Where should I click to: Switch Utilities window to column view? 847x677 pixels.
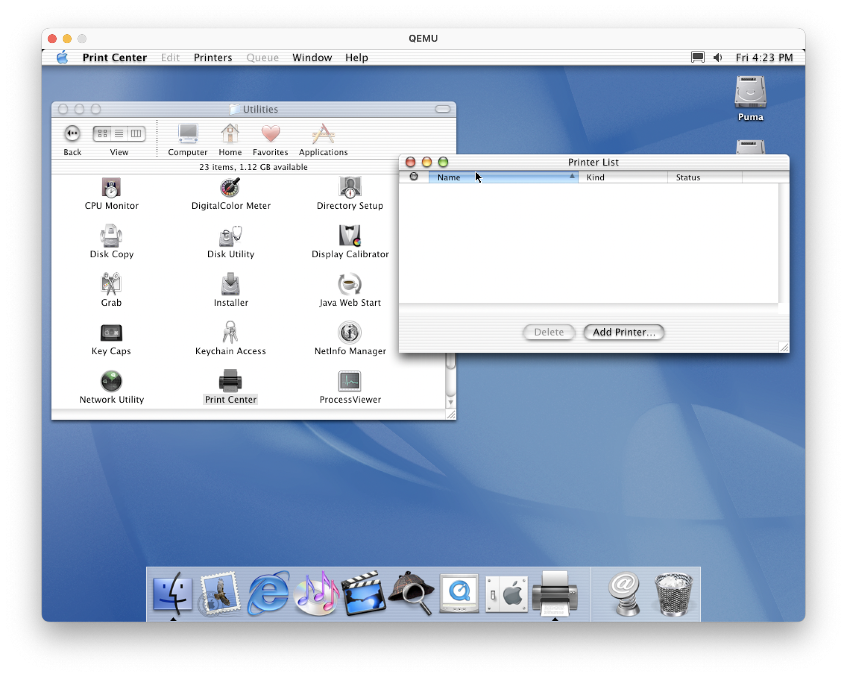pos(136,134)
